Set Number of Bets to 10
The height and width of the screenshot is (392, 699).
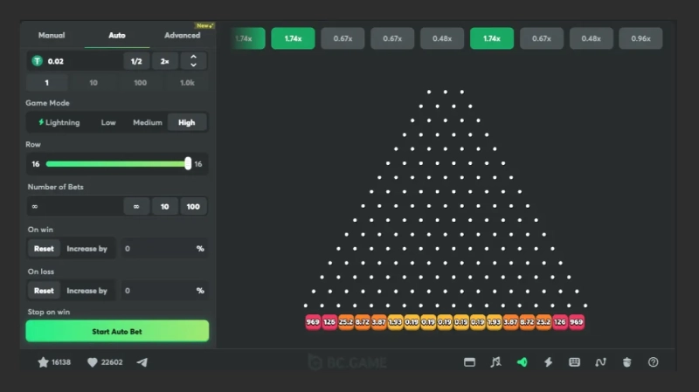[164, 206]
